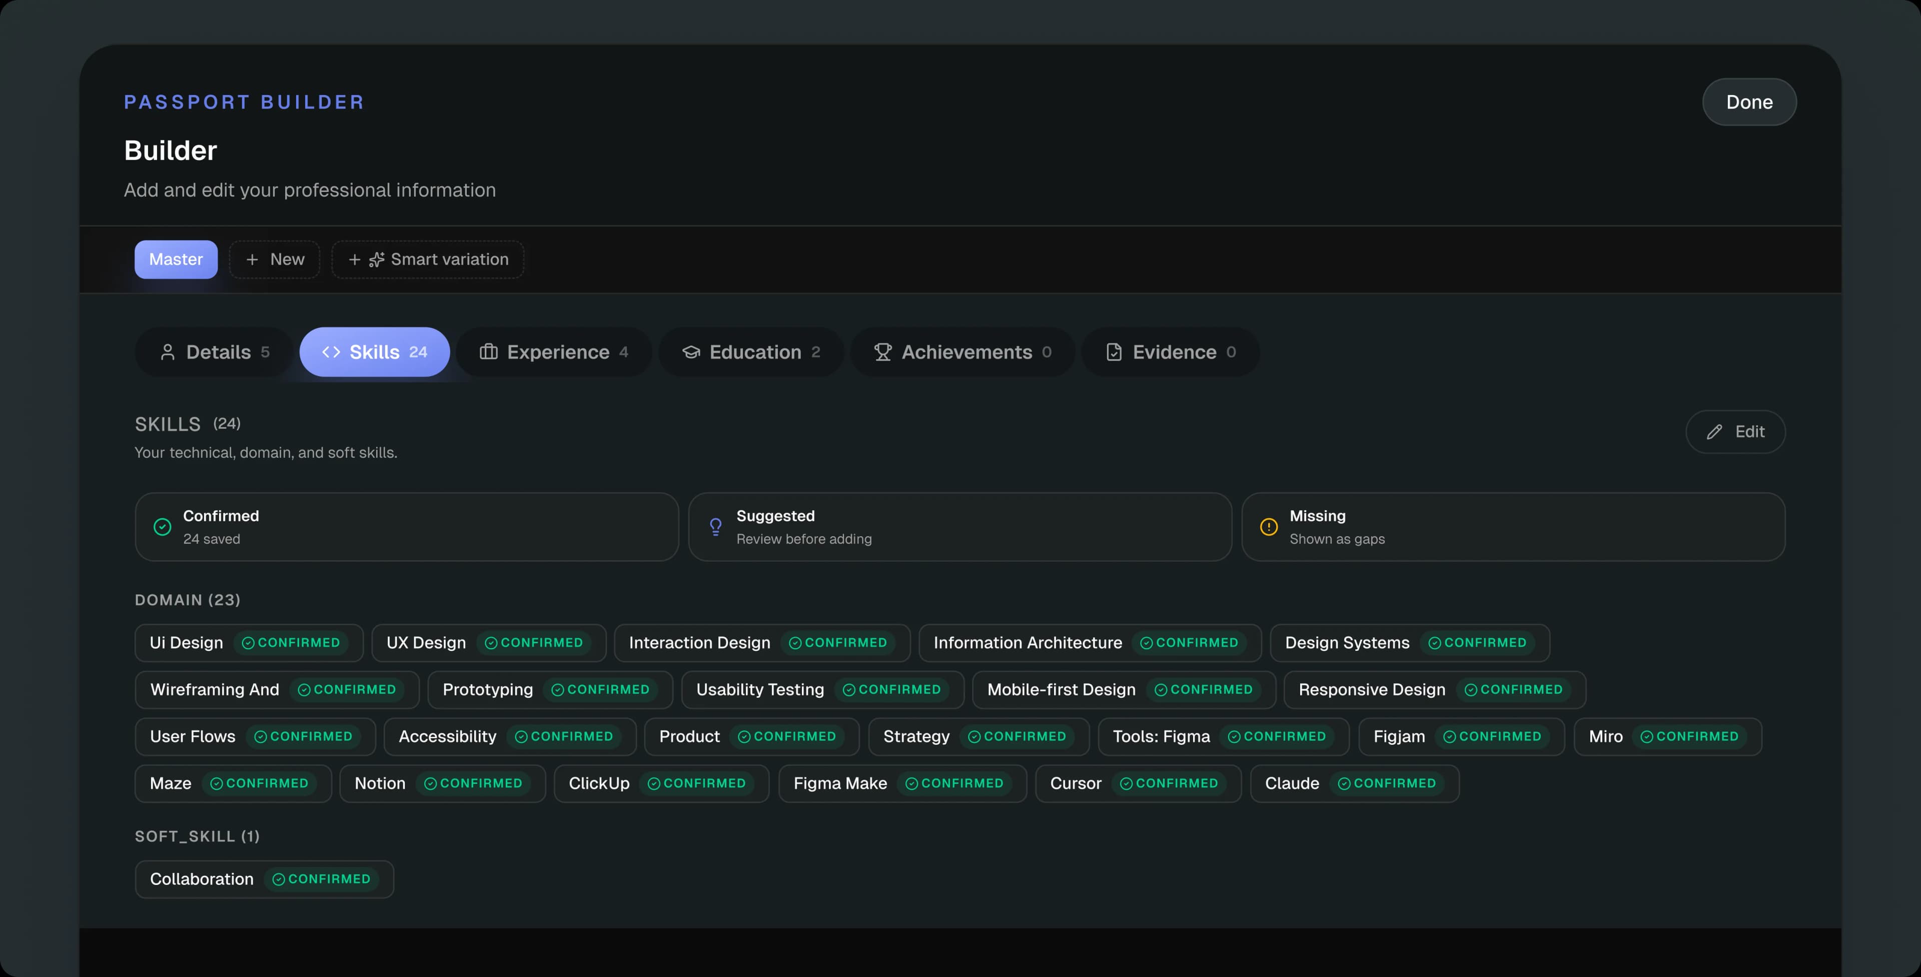Create a New variation
The width and height of the screenshot is (1921, 977).
click(x=275, y=260)
